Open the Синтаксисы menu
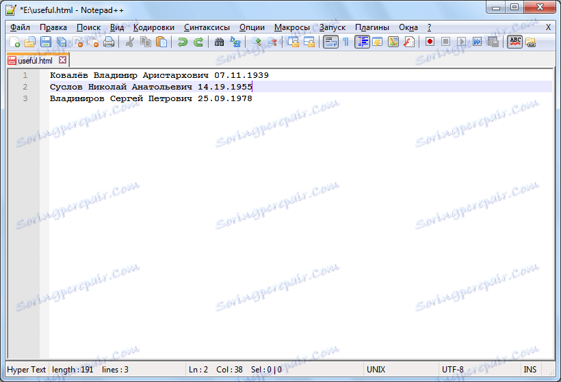Image resolution: width=561 pixels, height=382 pixels. (207, 27)
